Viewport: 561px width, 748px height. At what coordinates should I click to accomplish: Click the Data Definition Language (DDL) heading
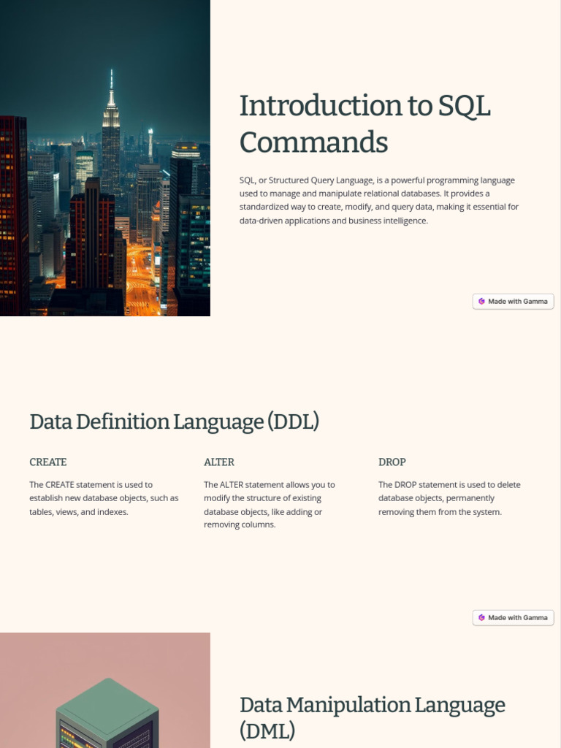(x=174, y=421)
